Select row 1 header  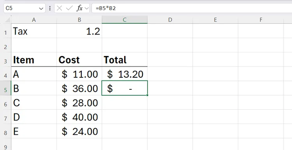pyautogui.click(x=5, y=31)
